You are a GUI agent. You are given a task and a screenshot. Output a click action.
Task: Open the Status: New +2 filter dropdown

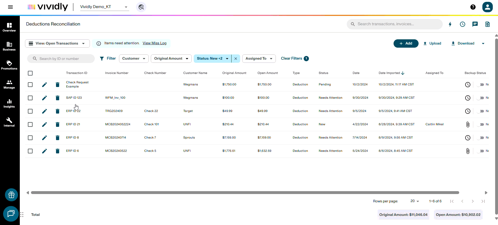point(213,59)
